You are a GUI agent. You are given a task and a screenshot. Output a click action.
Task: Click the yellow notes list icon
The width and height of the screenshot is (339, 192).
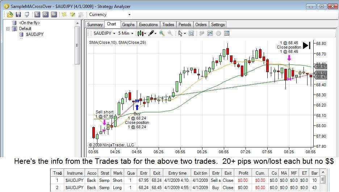pos(64,15)
